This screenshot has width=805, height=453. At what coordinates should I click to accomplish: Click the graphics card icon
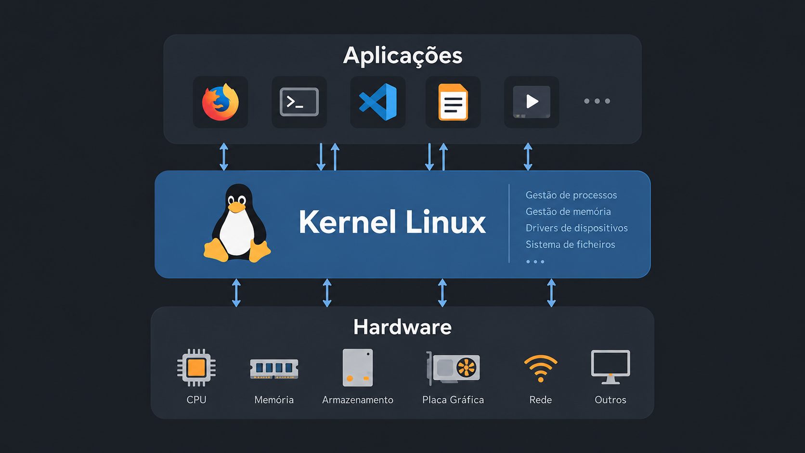[x=453, y=368]
